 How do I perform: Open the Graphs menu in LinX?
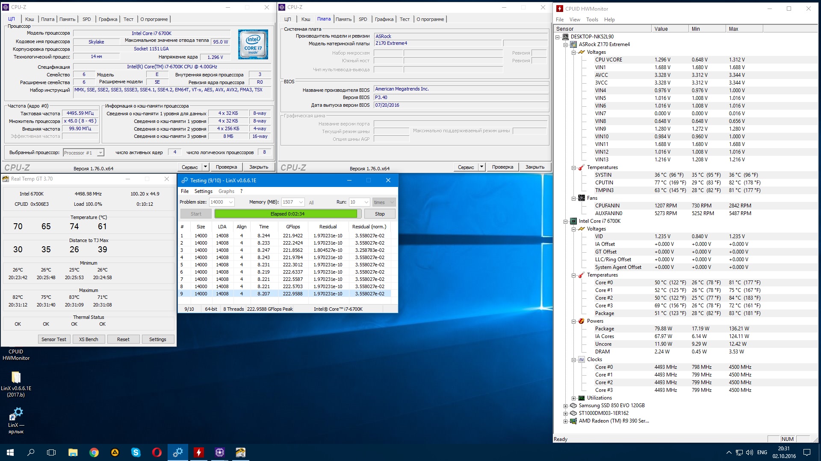click(226, 191)
